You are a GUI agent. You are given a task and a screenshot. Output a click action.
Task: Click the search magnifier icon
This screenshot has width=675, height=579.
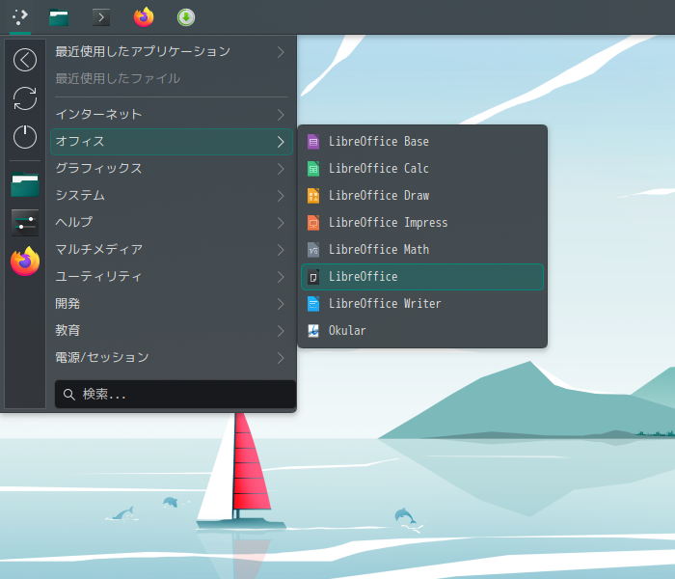tap(68, 394)
